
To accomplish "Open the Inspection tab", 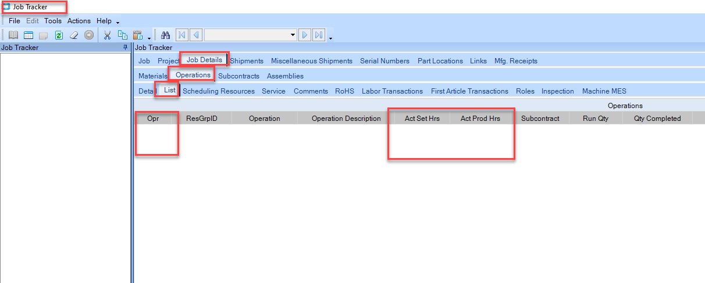I will coord(558,91).
